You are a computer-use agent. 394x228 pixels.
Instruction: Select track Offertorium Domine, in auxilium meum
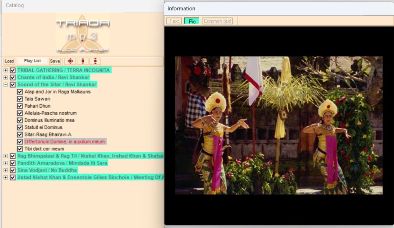pyautogui.click(x=65, y=141)
